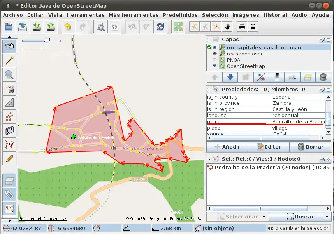334x234 pixels.
Task: Click the map zoom slider handle
Action: point(47,40)
